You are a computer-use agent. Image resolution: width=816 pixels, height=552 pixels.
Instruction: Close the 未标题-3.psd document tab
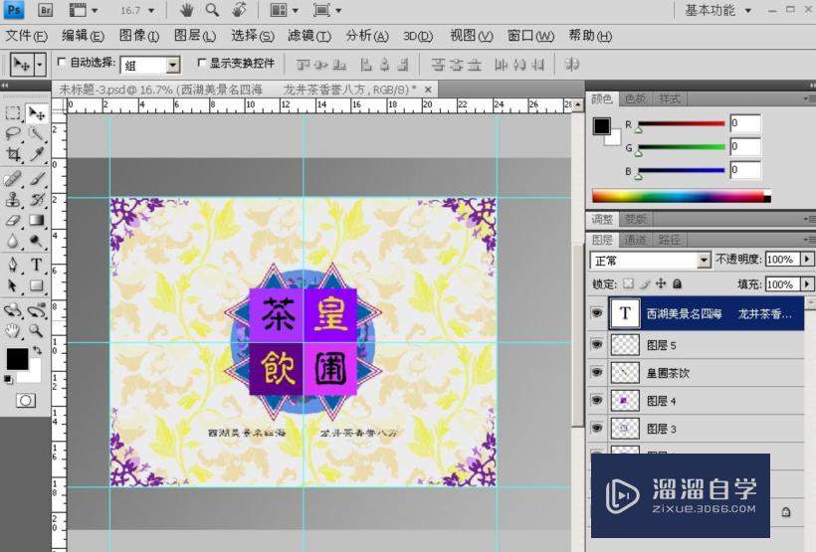(428, 90)
